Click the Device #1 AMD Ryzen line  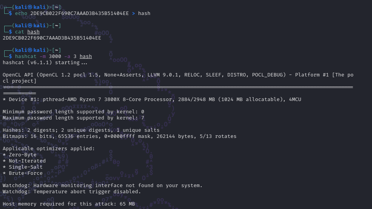coord(152,100)
